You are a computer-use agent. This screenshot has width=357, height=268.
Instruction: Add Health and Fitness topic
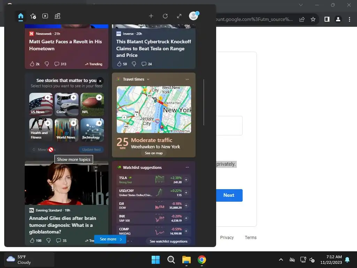[x=47, y=123]
